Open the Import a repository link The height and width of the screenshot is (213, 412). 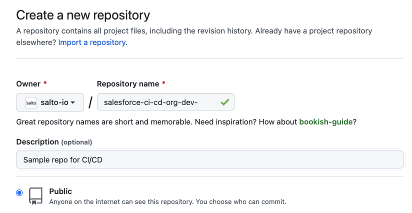[93, 42]
